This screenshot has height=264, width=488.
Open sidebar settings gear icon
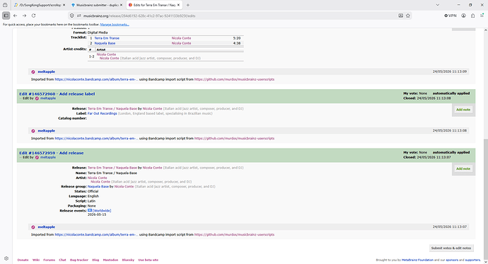(6, 258)
